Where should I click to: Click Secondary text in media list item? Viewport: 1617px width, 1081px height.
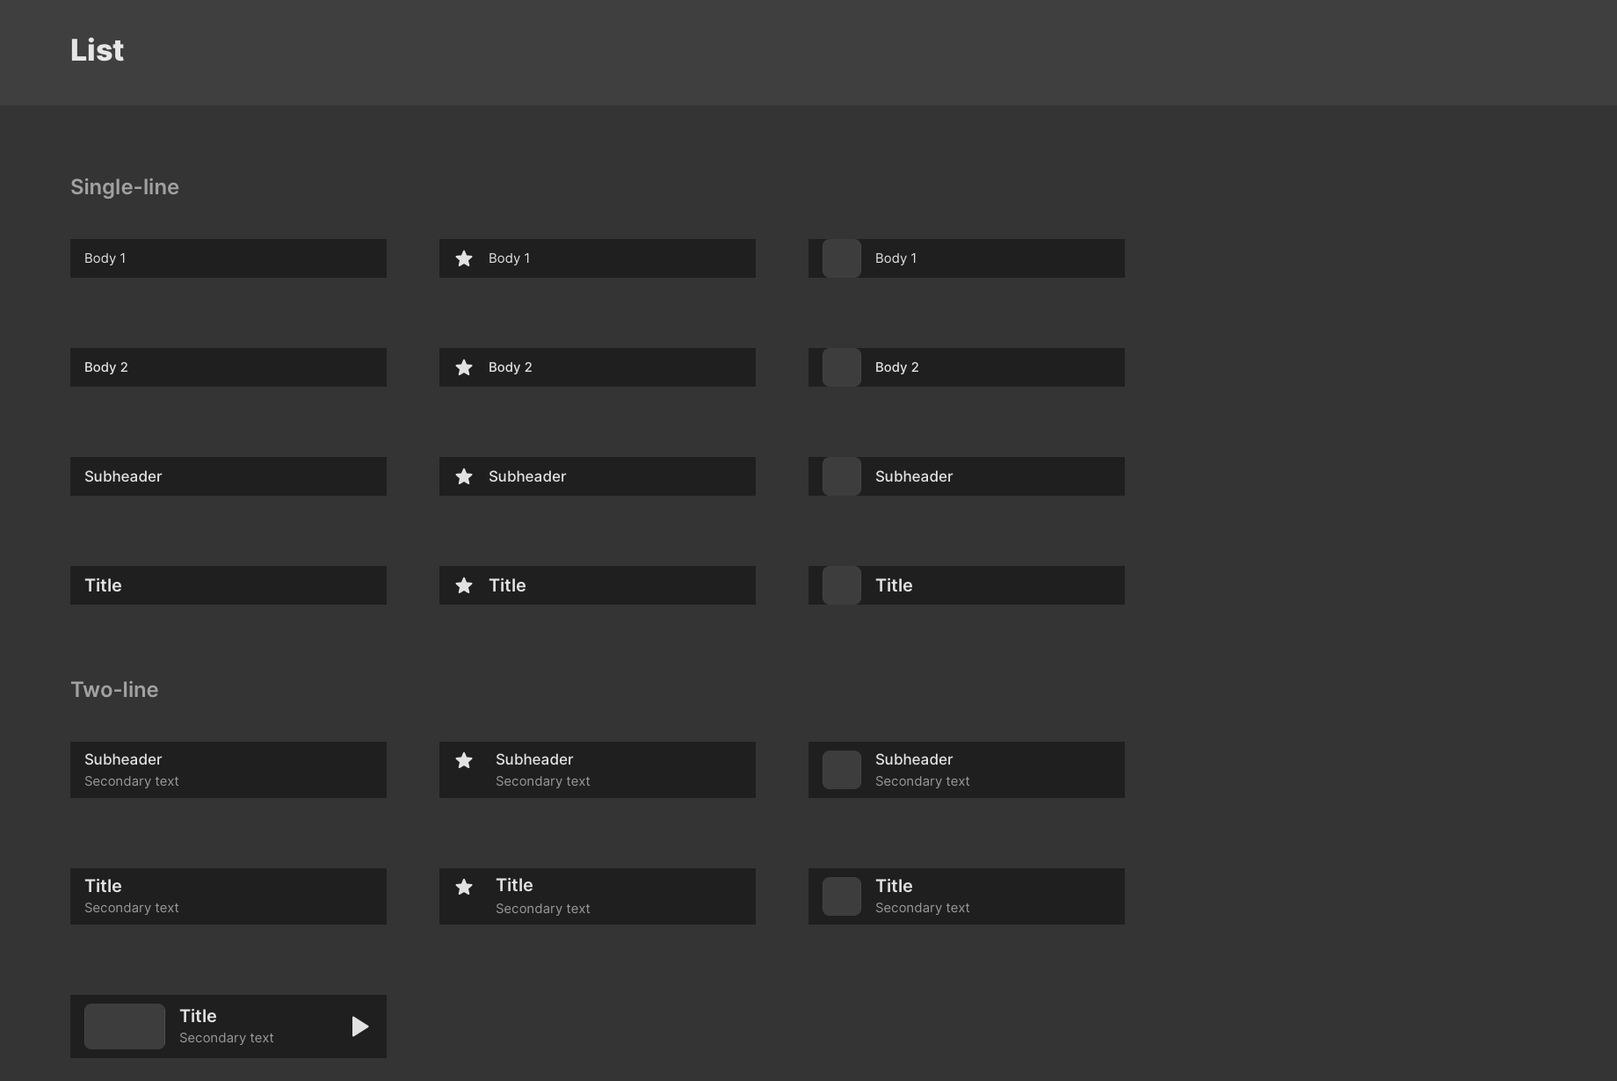pos(227,1038)
